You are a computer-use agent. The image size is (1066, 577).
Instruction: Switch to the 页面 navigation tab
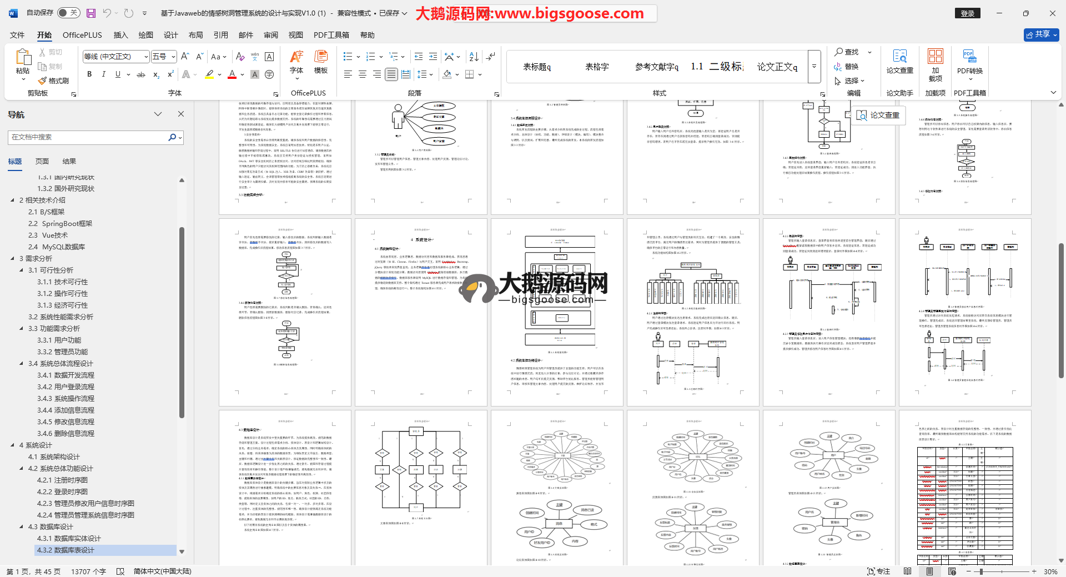click(42, 162)
